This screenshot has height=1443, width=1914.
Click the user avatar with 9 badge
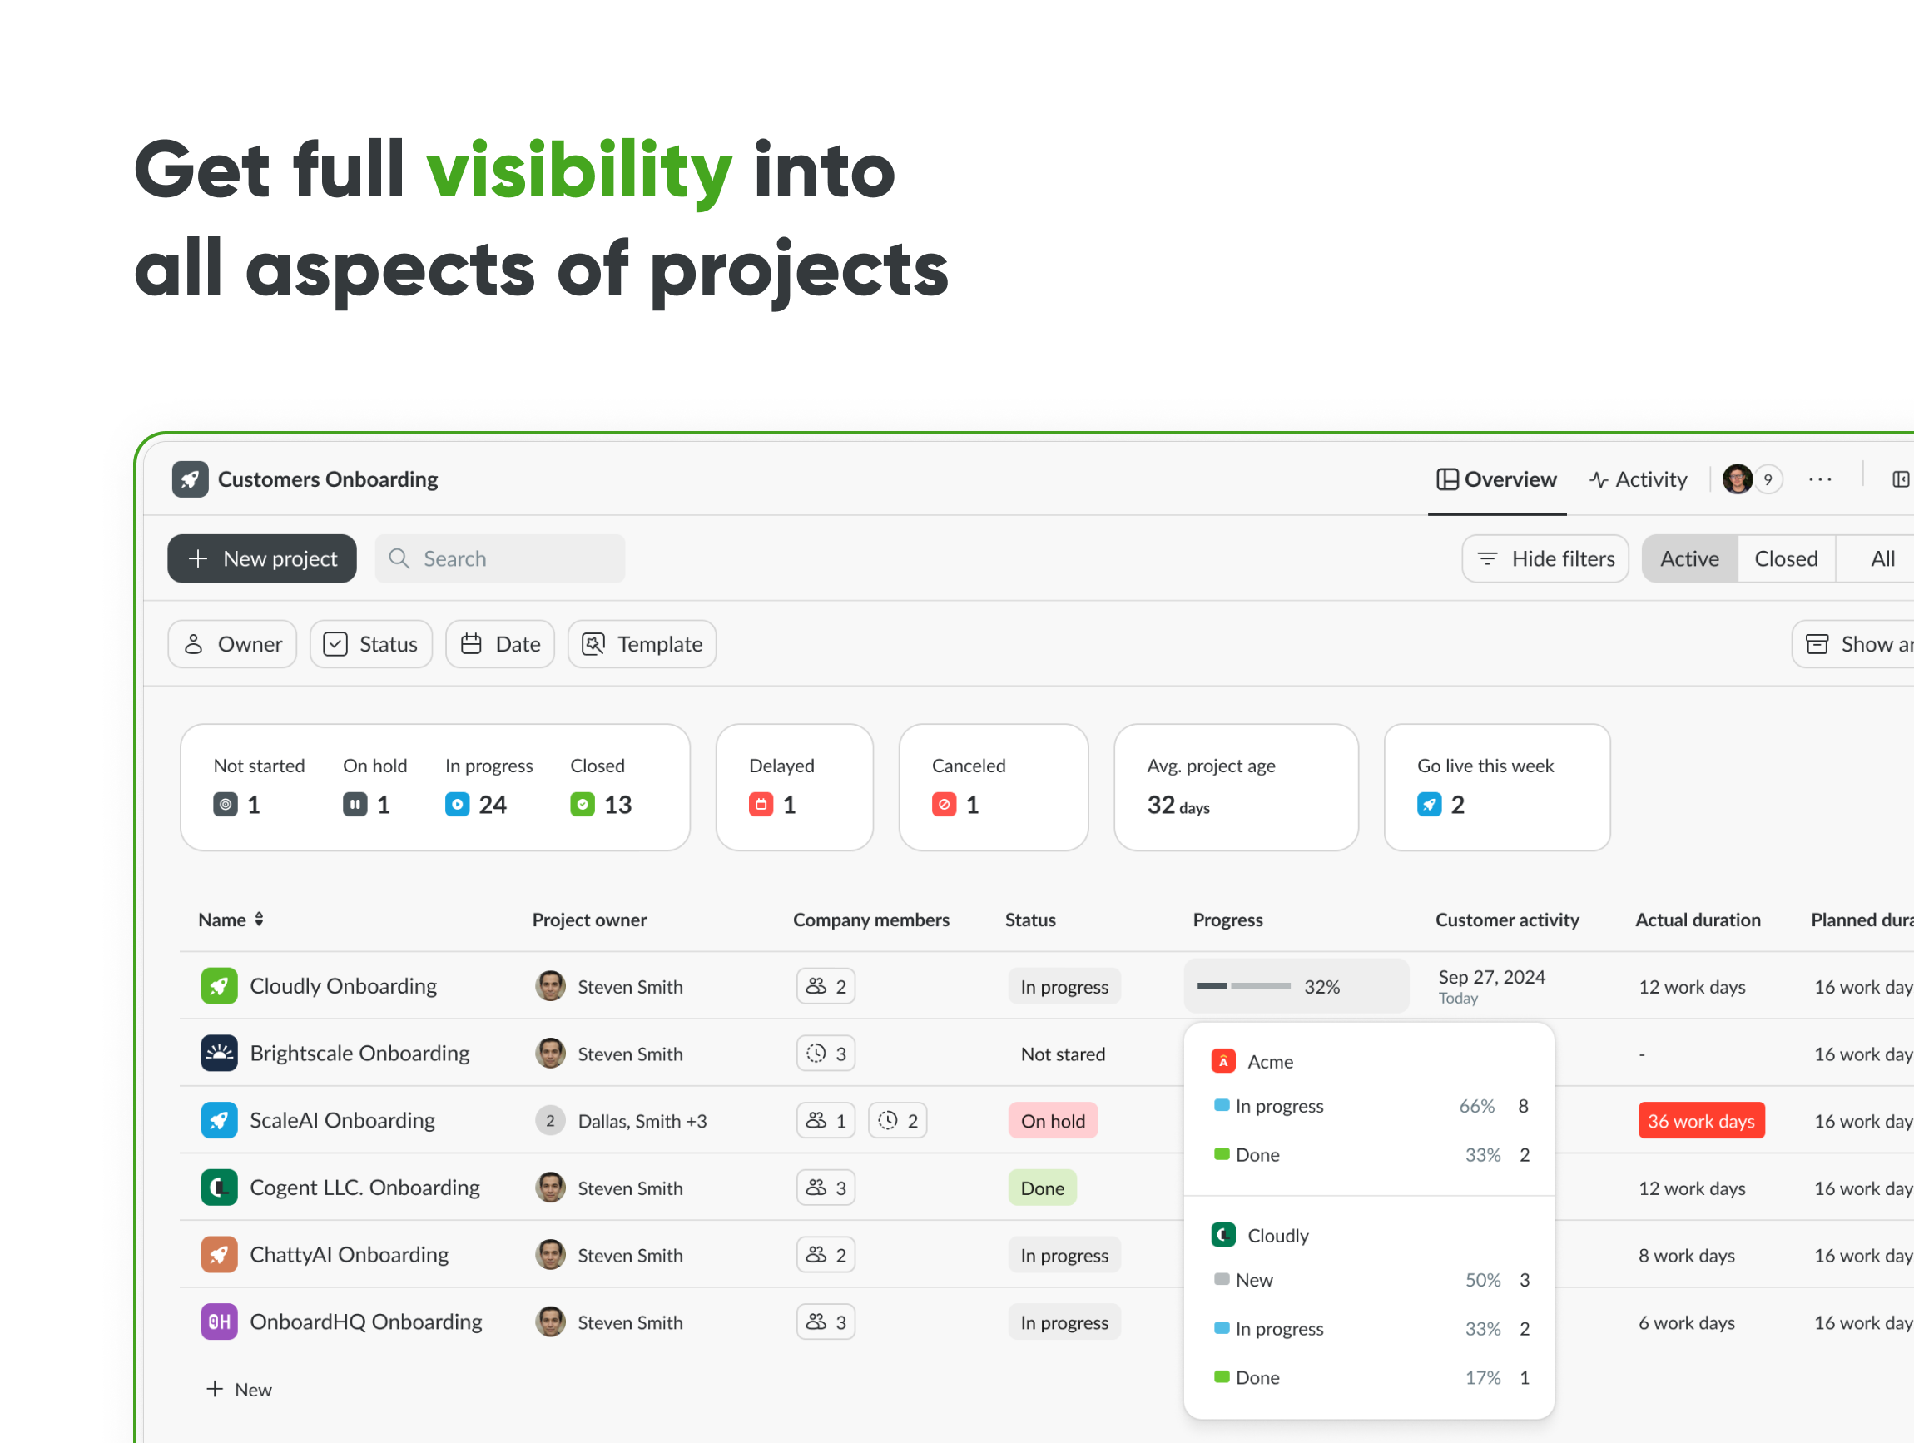click(x=1738, y=479)
